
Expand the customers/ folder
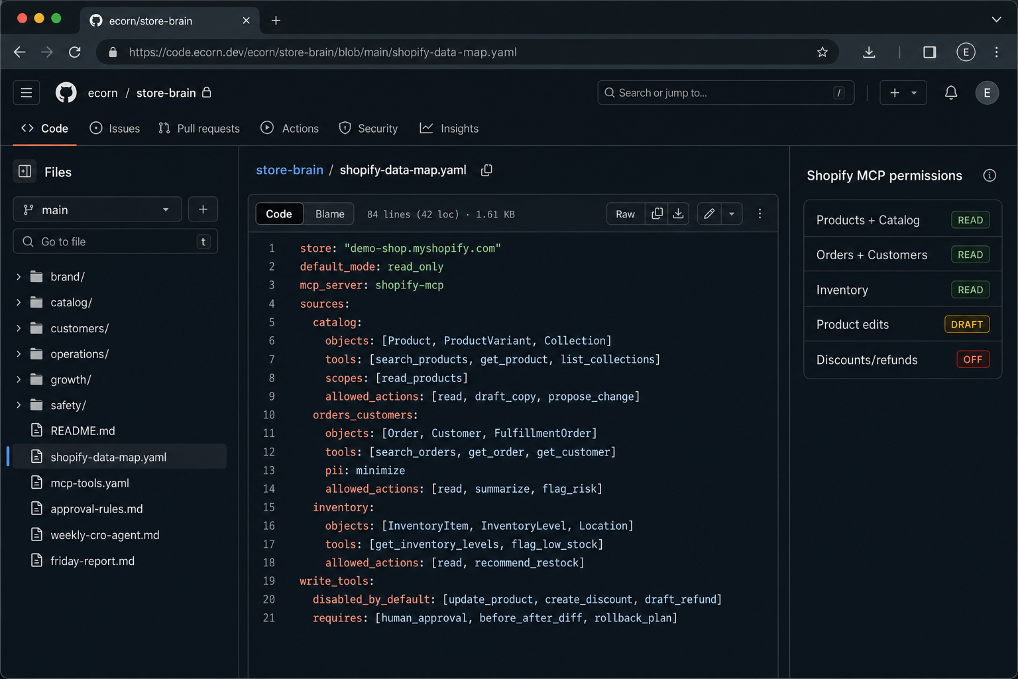point(19,328)
